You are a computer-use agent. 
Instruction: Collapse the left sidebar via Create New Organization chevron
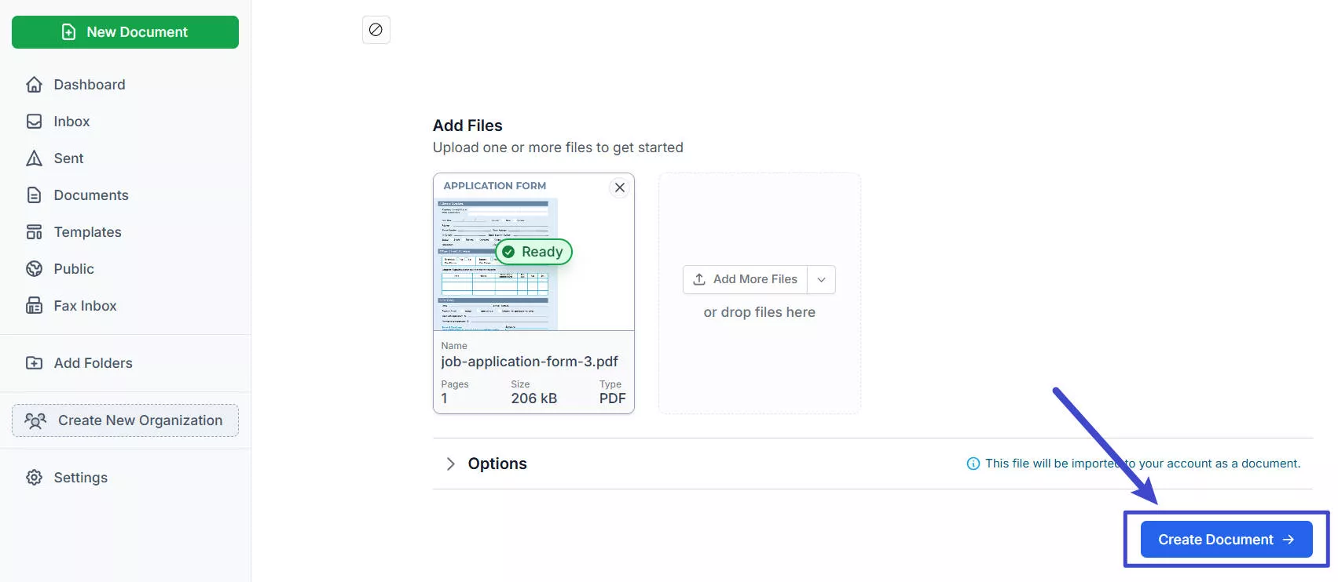click(x=35, y=420)
